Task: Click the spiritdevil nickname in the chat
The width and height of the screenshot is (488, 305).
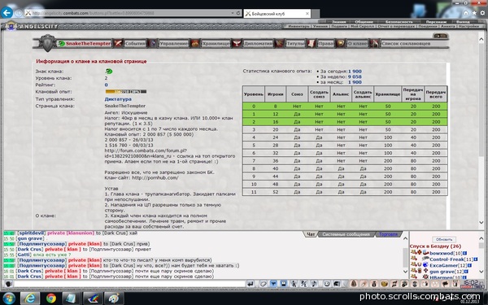Action: coord(31,233)
